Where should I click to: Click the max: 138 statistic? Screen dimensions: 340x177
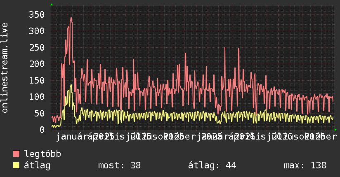305,165
